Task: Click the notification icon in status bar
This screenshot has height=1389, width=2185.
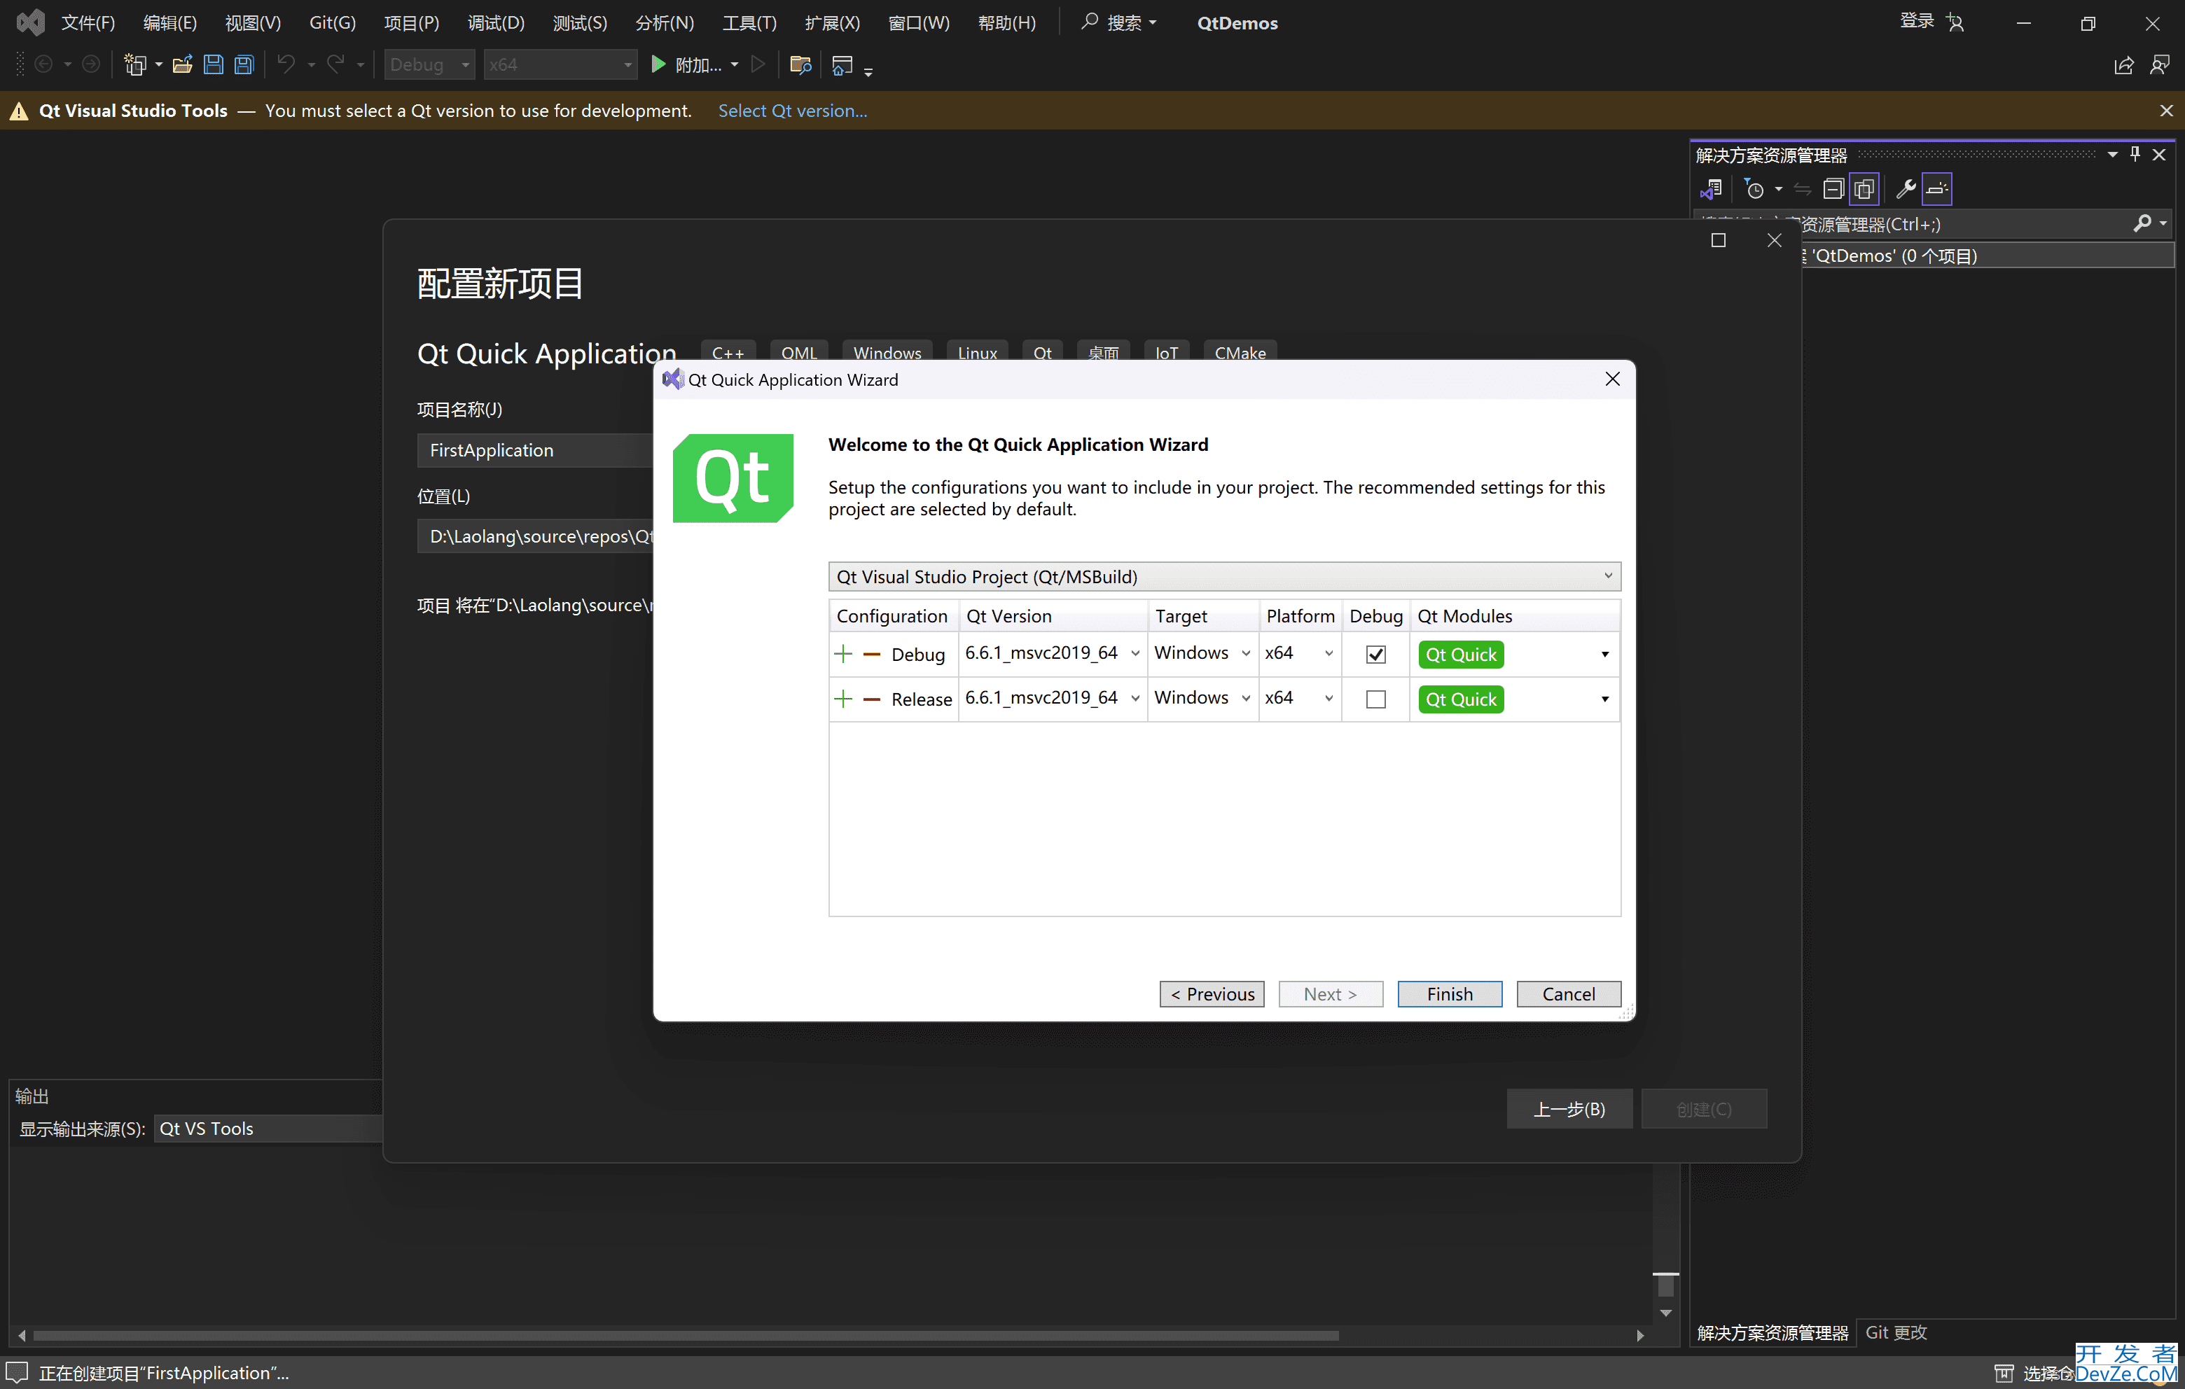Action: [x=18, y=1373]
